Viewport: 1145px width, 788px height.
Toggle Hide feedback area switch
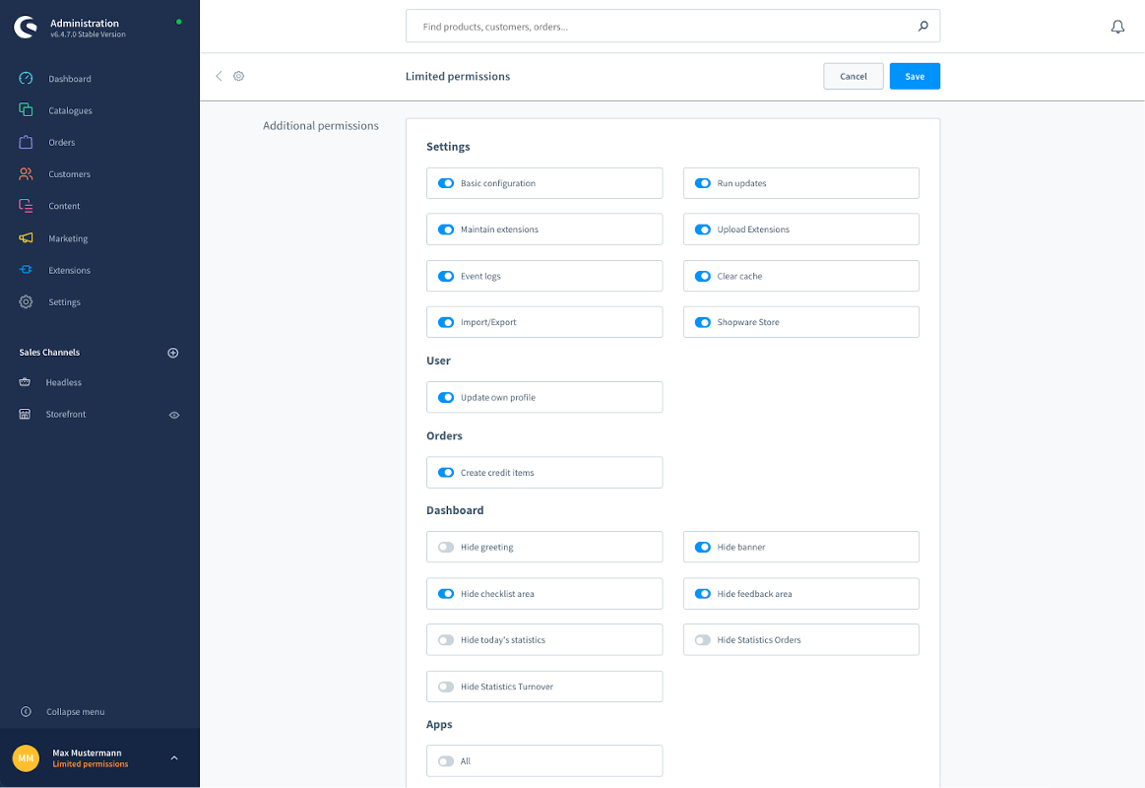click(x=703, y=594)
